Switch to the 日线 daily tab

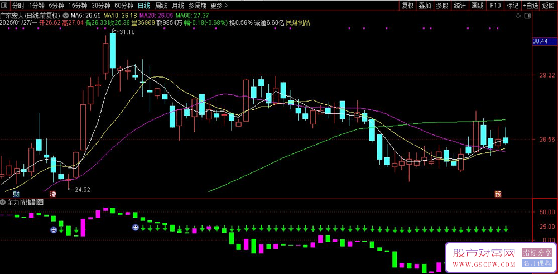[x=144, y=6]
